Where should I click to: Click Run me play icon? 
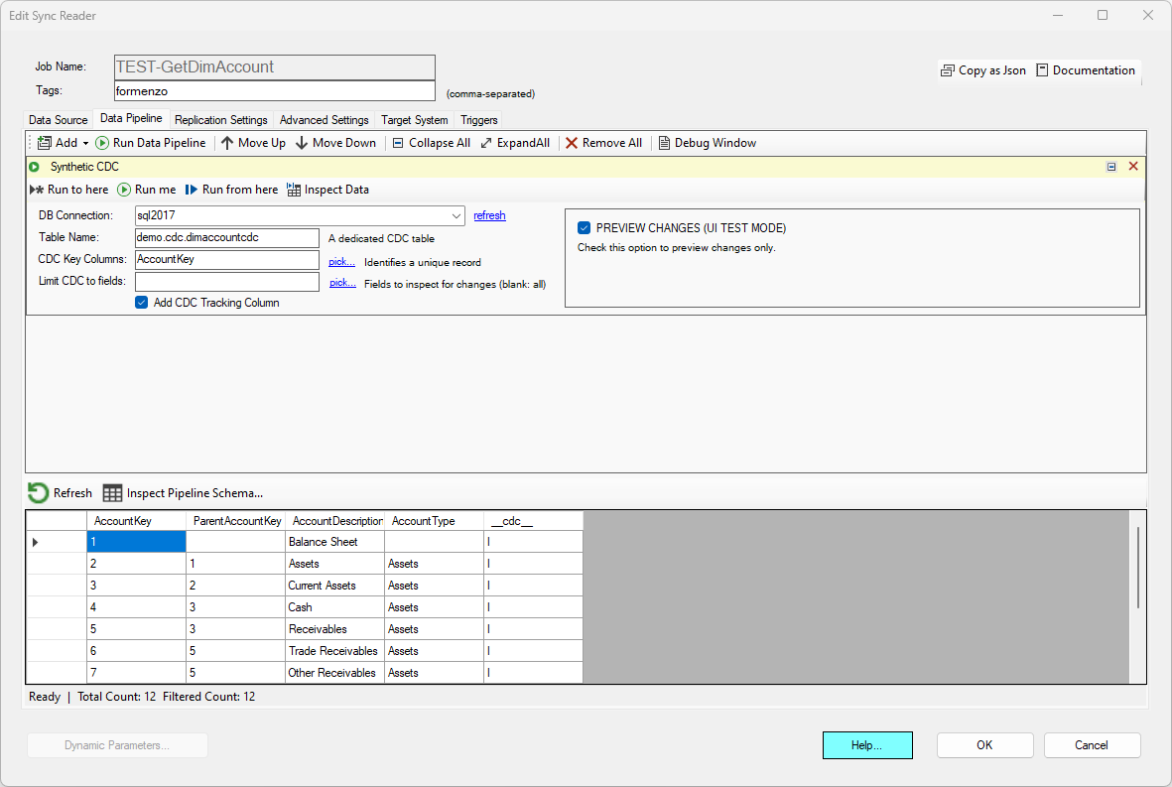point(124,190)
